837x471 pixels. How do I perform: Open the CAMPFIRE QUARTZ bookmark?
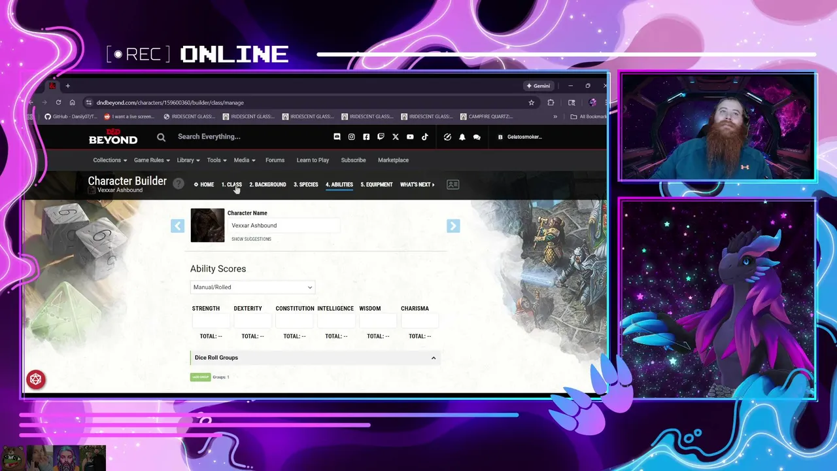[487, 116]
